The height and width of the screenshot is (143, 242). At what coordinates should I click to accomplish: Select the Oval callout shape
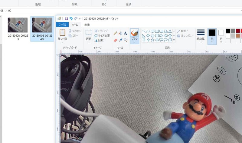pos(165,40)
